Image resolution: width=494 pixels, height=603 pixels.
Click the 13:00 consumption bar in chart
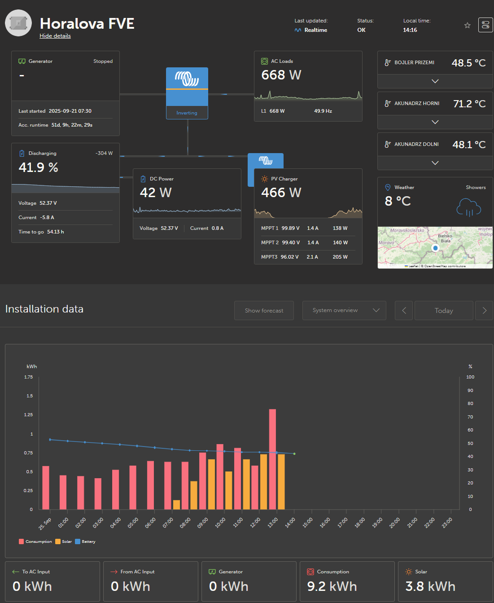point(272,458)
